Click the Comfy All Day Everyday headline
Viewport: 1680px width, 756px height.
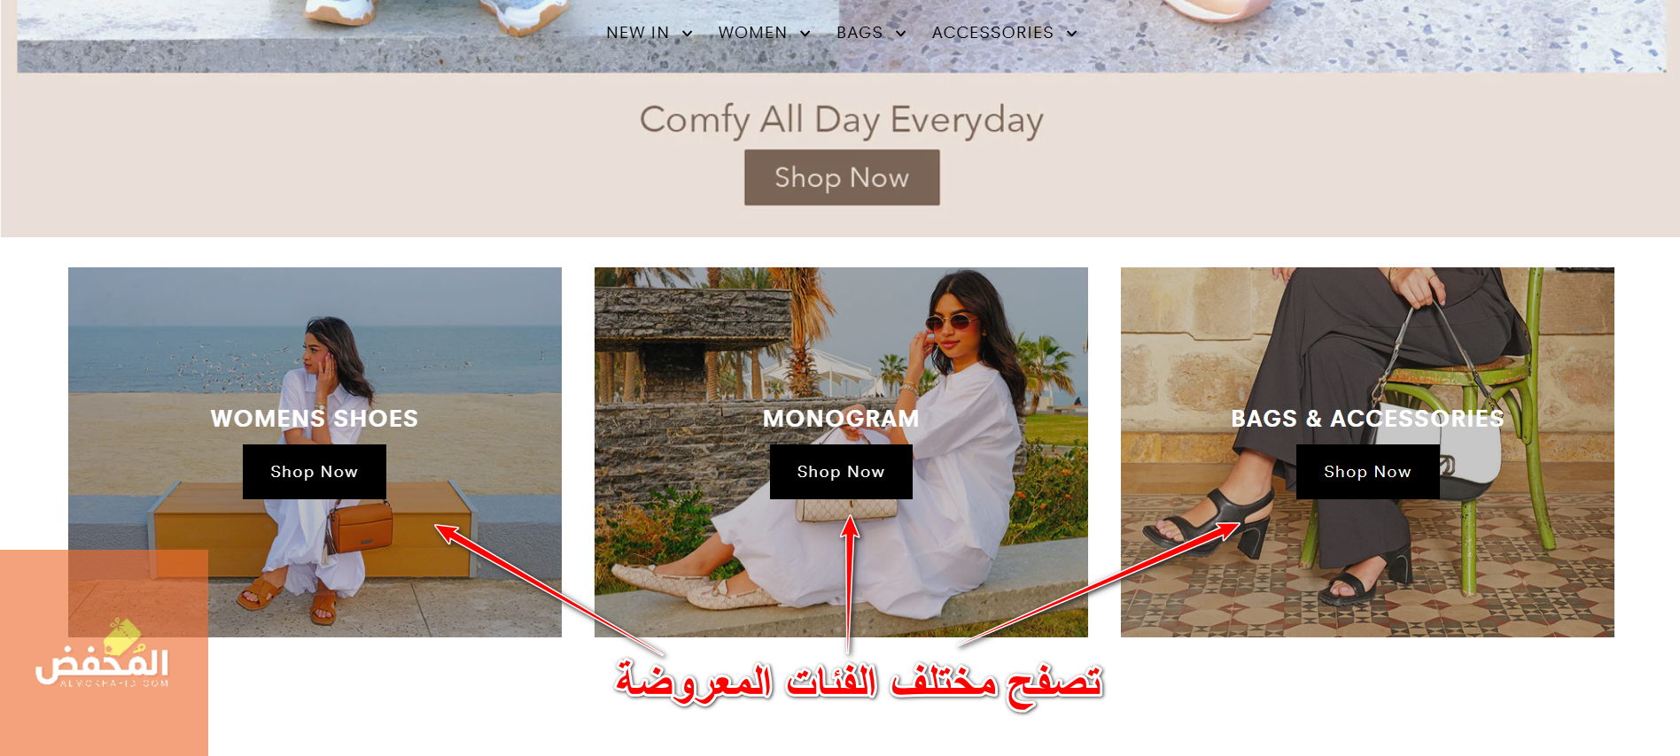(842, 120)
